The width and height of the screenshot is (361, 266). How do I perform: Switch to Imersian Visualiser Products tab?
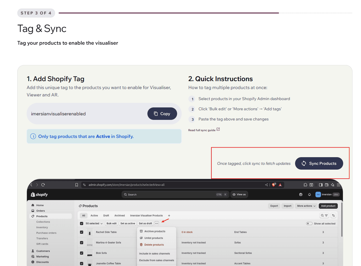pos(146,215)
